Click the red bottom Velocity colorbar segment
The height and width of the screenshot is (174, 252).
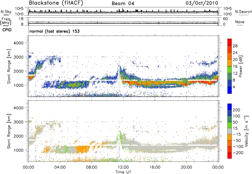230,155
